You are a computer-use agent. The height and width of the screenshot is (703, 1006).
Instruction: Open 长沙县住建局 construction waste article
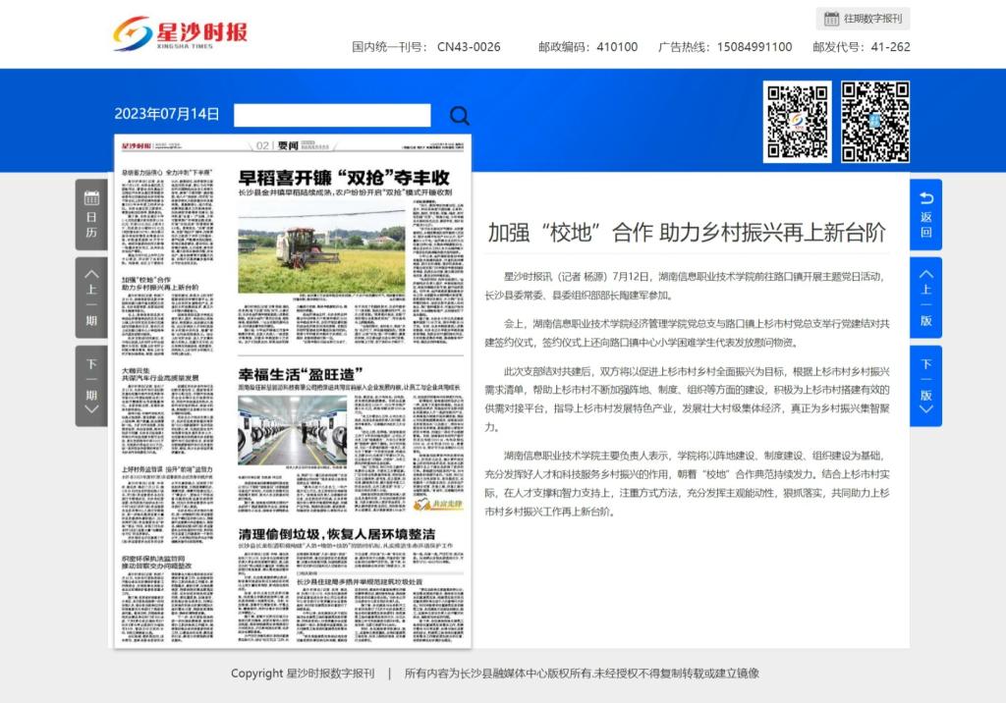360,581
